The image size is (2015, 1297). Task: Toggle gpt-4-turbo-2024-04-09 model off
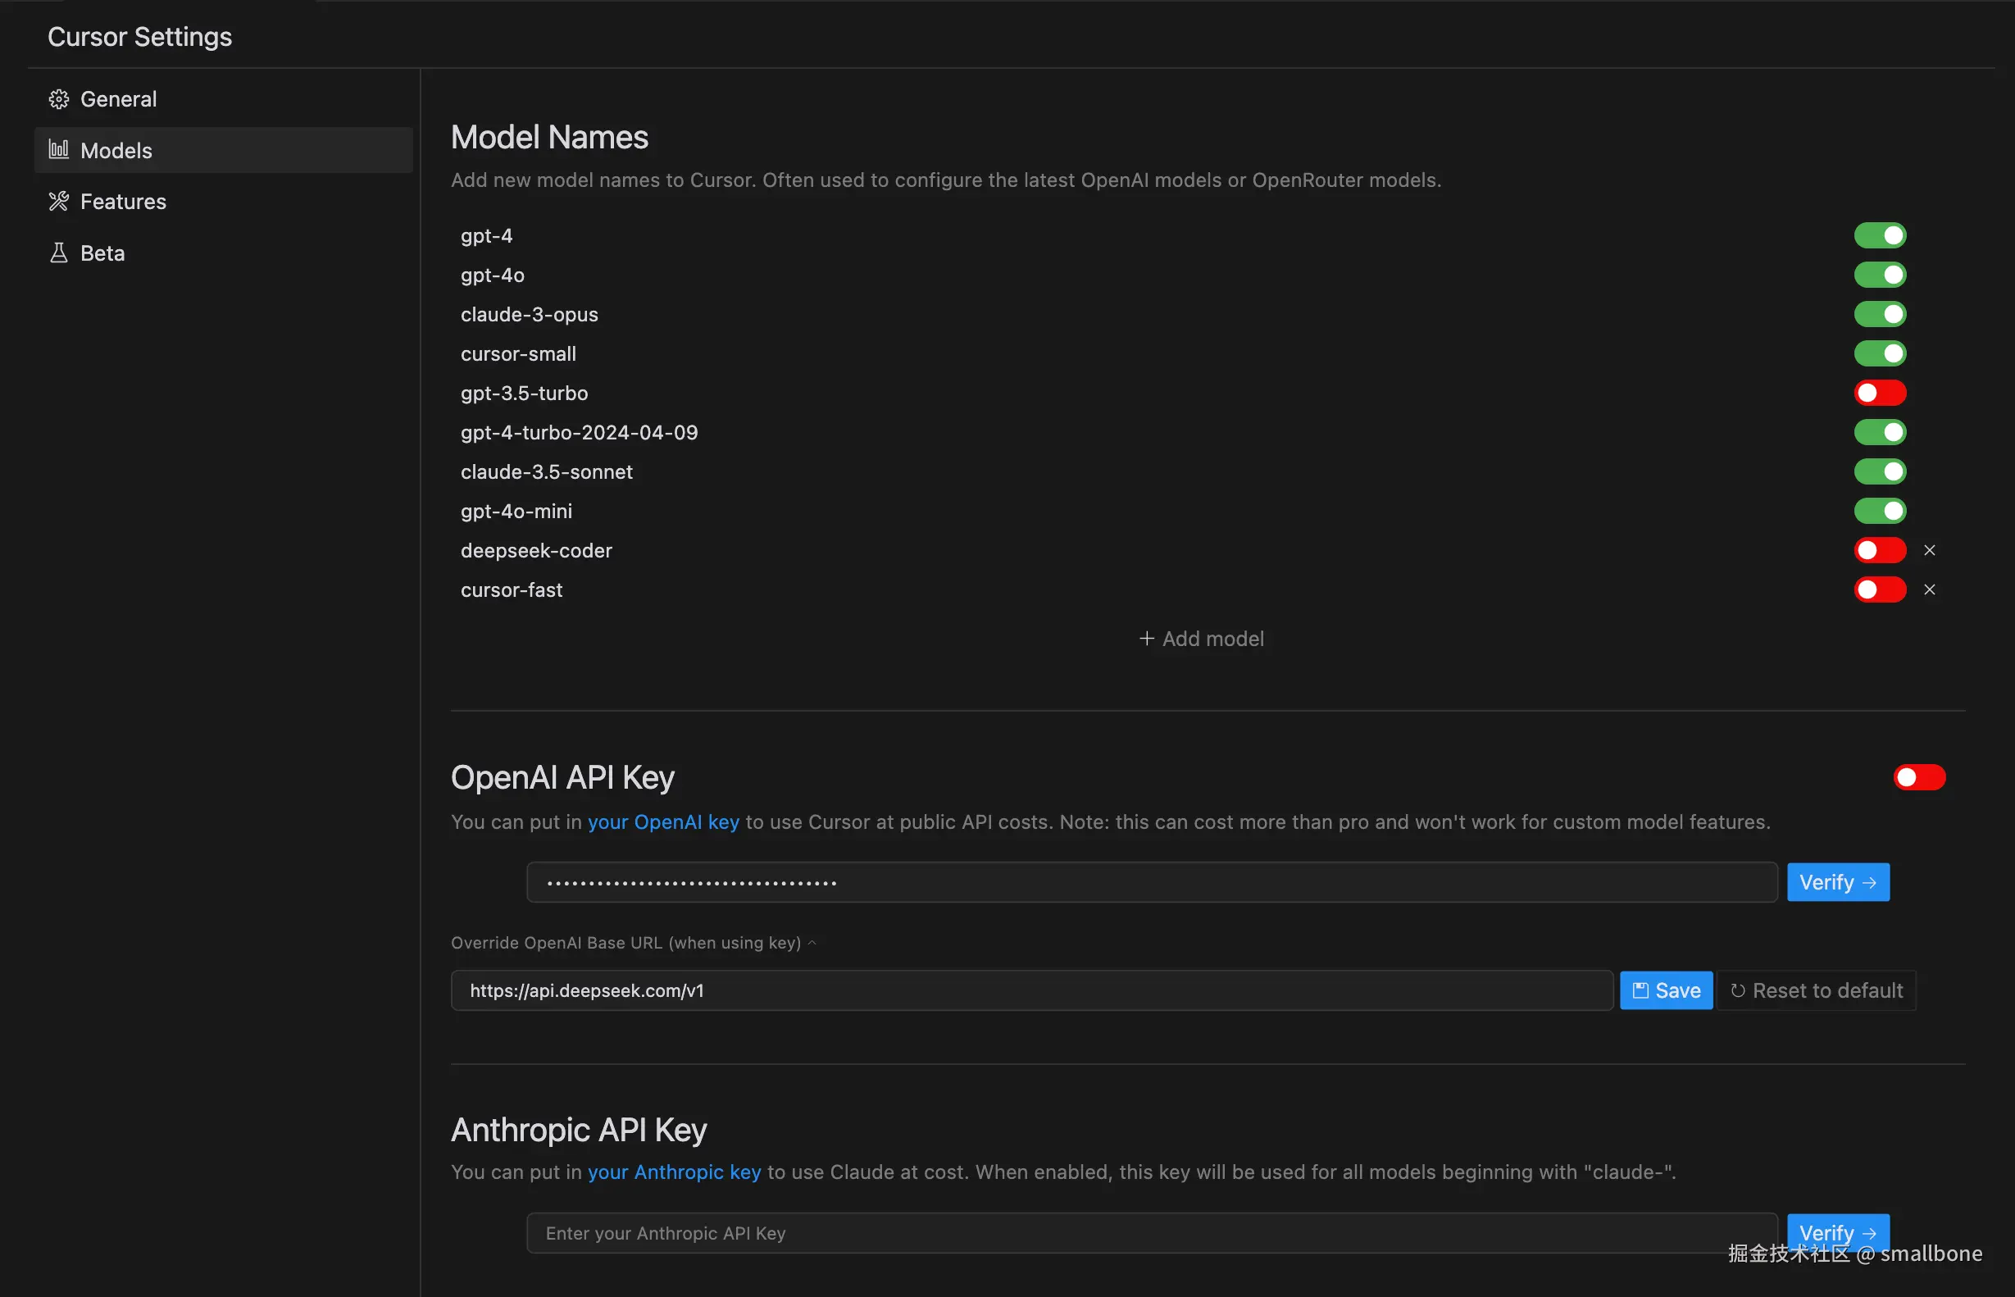1880,432
